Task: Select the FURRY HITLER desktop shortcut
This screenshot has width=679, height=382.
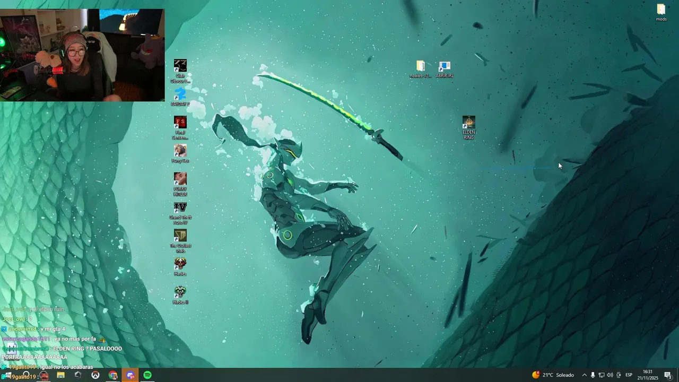Action: (180, 185)
